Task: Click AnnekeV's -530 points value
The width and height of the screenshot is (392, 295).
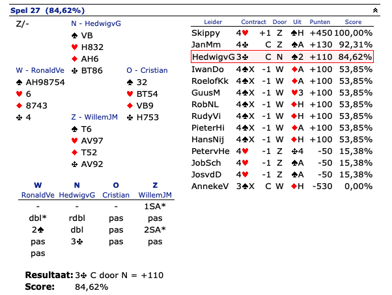Action: pyautogui.click(x=322, y=186)
